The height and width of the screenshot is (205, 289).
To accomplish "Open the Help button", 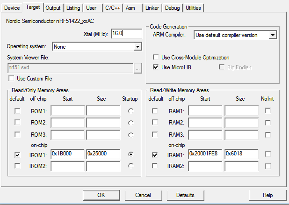I will pyautogui.click(x=267, y=195).
